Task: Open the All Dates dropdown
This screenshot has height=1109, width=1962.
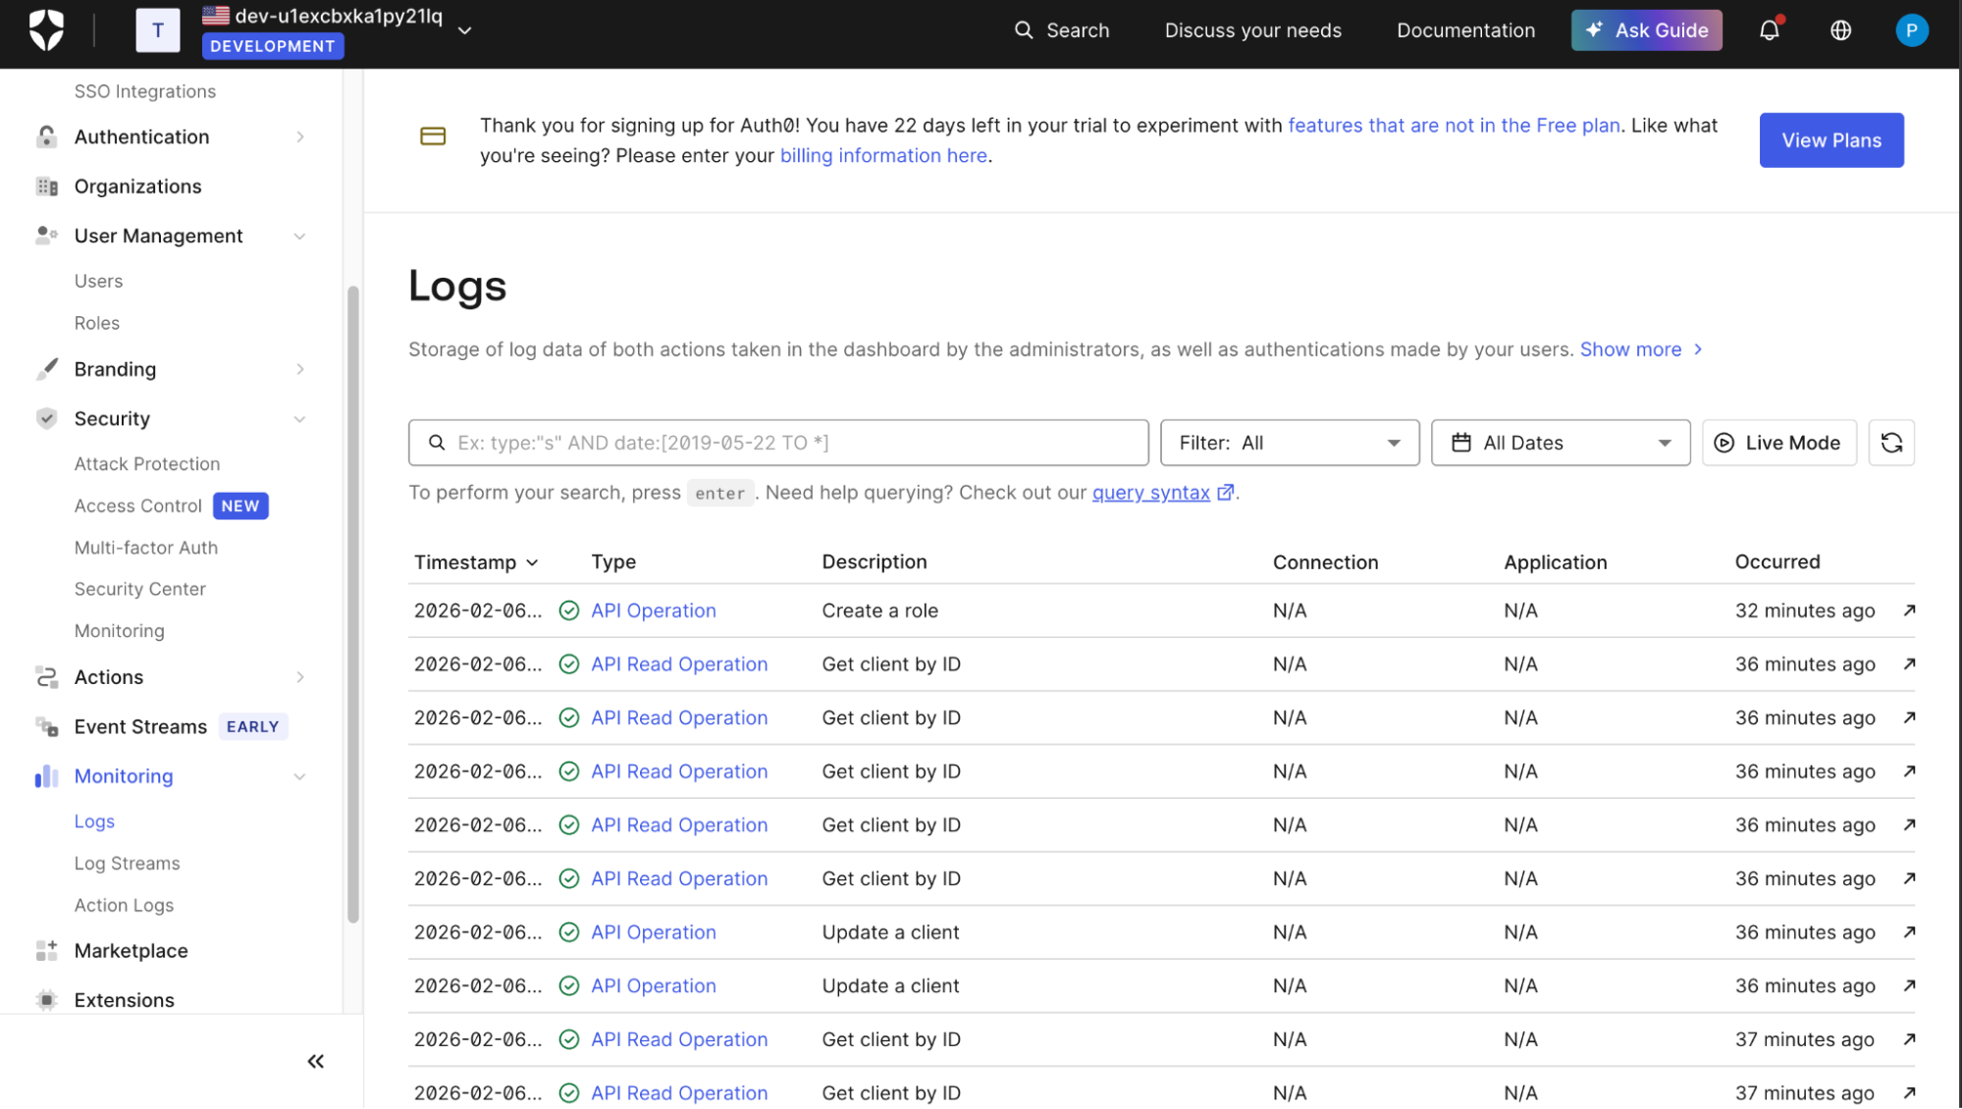Action: (1560, 443)
